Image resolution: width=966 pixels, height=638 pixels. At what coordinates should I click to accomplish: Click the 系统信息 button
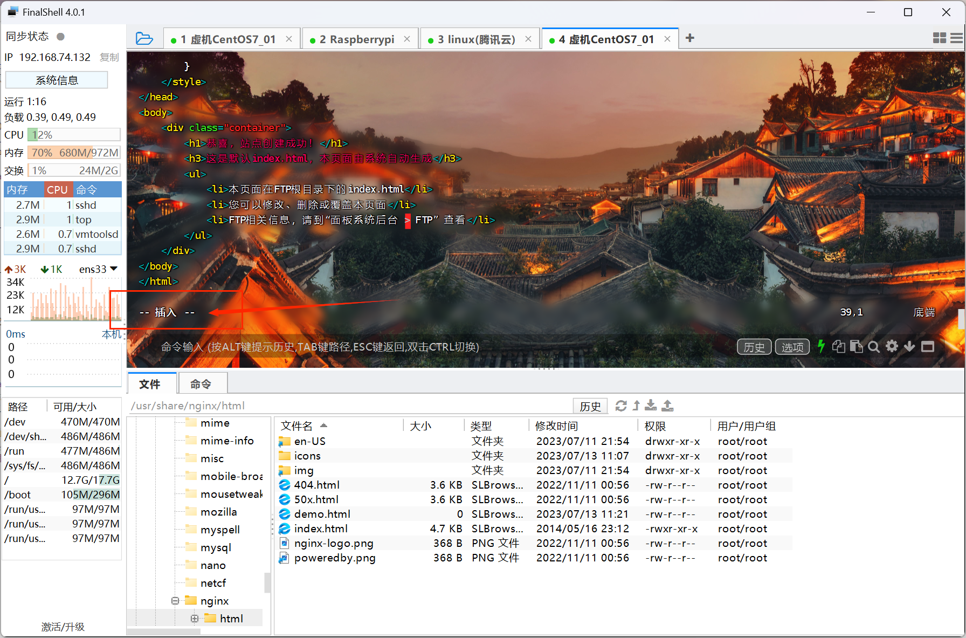57,80
